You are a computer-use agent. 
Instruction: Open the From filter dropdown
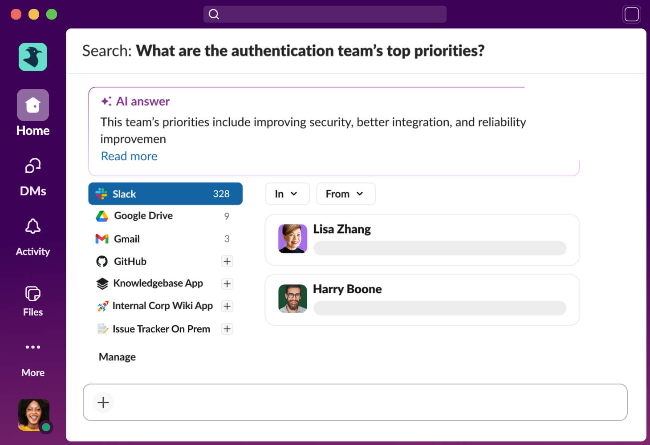(345, 194)
